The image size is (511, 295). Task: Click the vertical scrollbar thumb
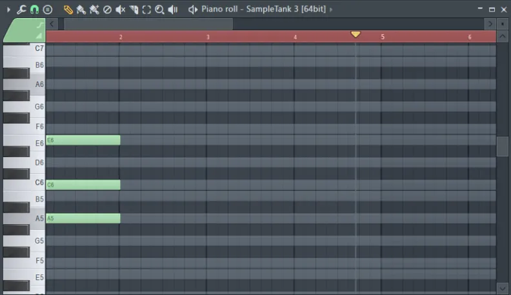point(503,147)
